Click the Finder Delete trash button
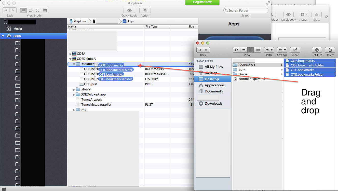 pyautogui.click(x=330, y=50)
